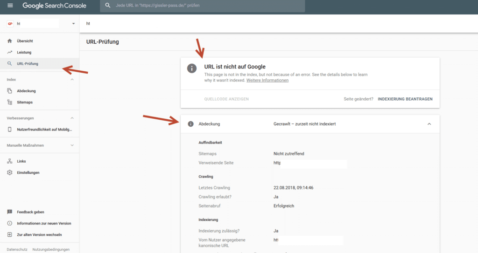Click the Übersicht home icon
The image size is (478, 253).
[10, 41]
